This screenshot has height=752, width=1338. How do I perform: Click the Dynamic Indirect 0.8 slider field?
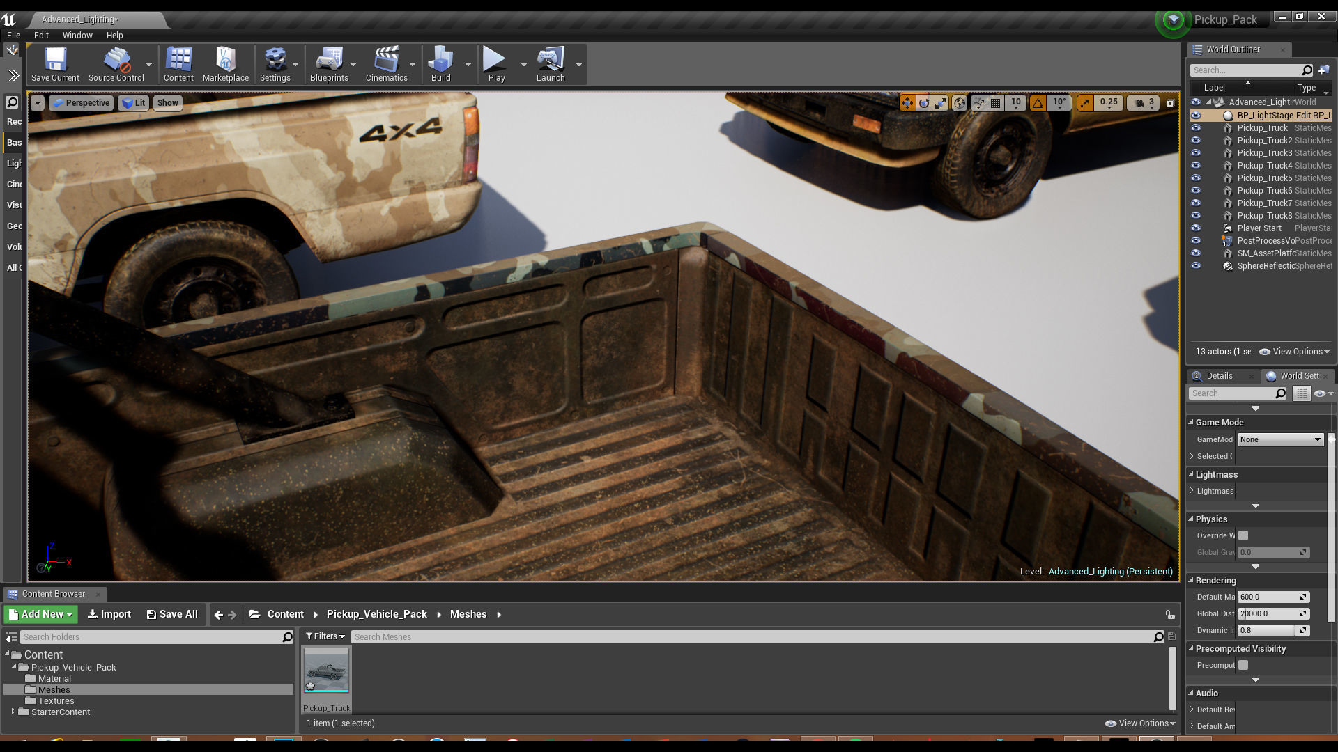pyautogui.click(x=1273, y=630)
